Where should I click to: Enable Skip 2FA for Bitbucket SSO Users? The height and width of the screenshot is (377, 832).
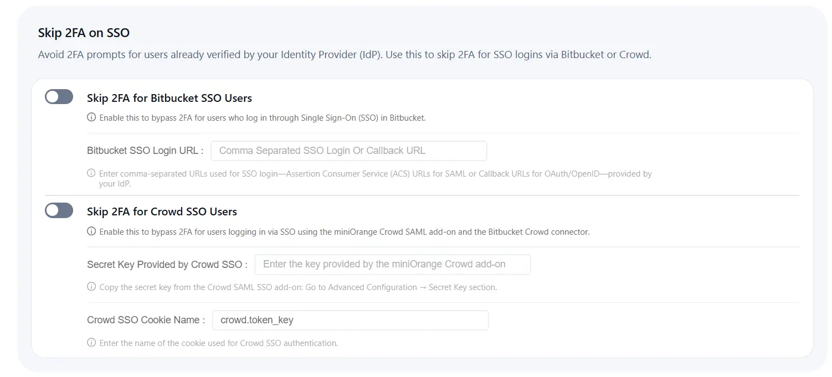click(x=59, y=96)
